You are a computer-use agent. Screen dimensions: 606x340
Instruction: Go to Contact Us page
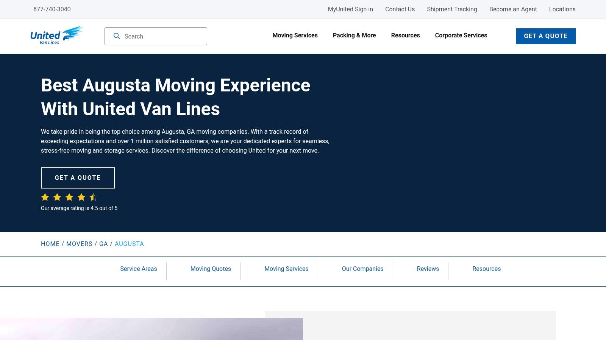400,9
